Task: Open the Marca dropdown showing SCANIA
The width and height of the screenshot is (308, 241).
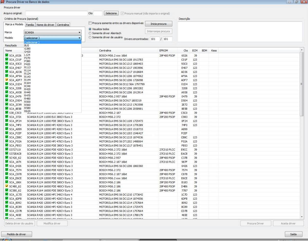Action: click(x=53, y=33)
